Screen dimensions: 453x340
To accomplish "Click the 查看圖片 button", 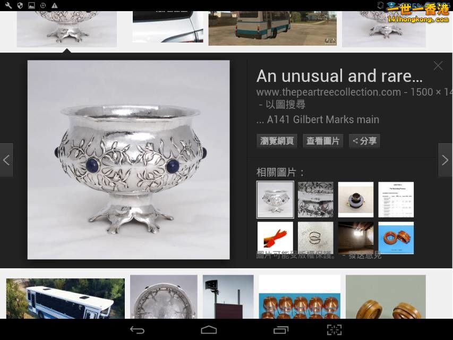I will click(323, 141).
